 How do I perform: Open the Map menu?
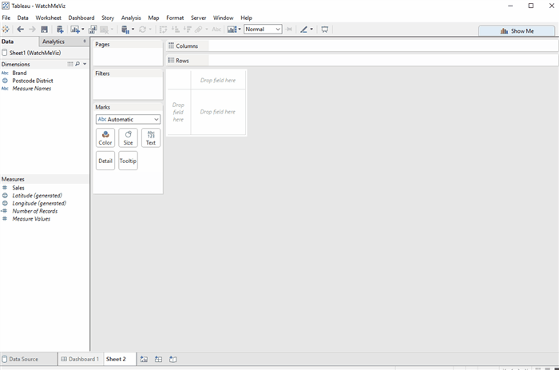pos(153,18)
